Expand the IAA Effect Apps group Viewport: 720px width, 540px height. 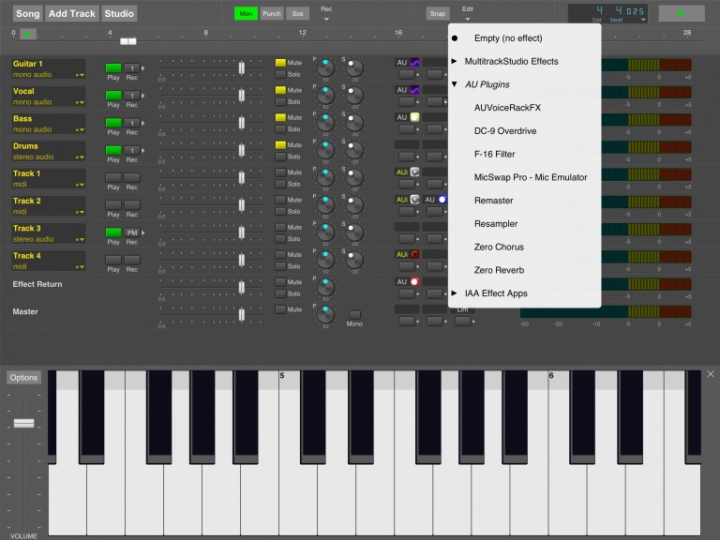point(496,293)
